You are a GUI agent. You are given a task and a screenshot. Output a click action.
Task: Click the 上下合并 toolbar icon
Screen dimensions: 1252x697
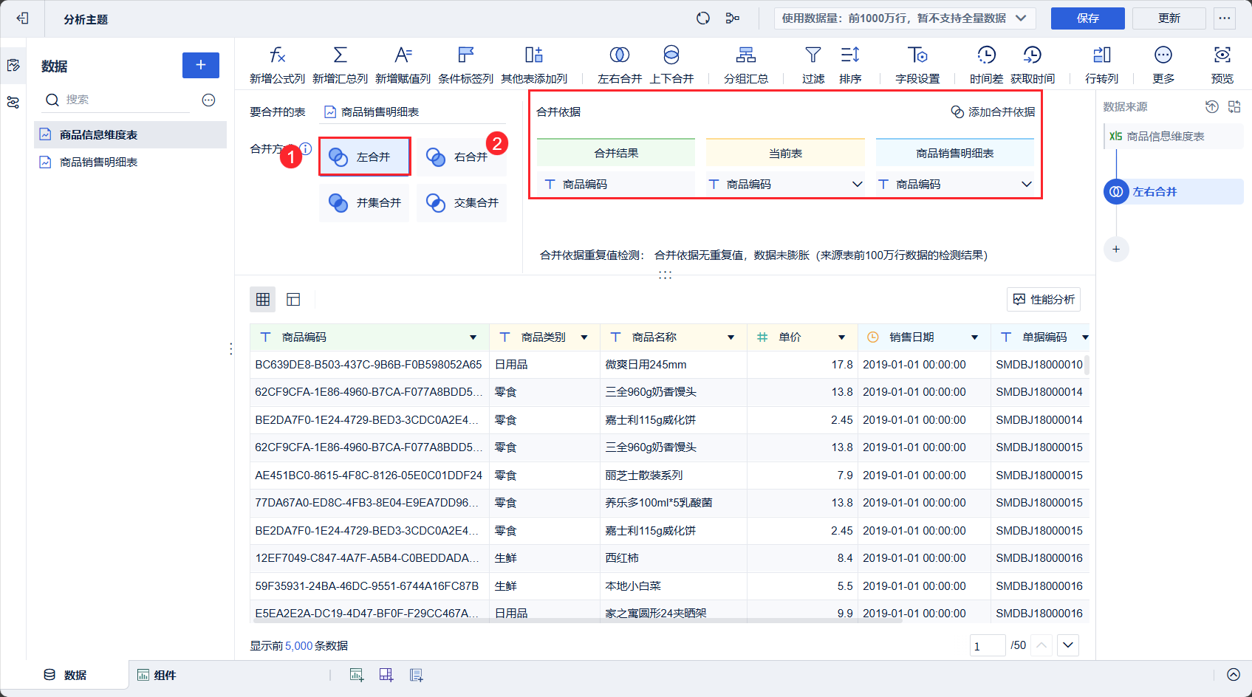(671, 55)
